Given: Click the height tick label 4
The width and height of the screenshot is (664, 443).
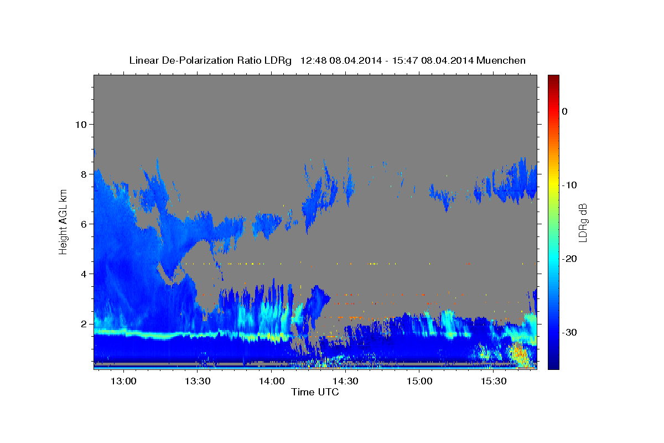Looking at the screenshot, I should point(83,274).
